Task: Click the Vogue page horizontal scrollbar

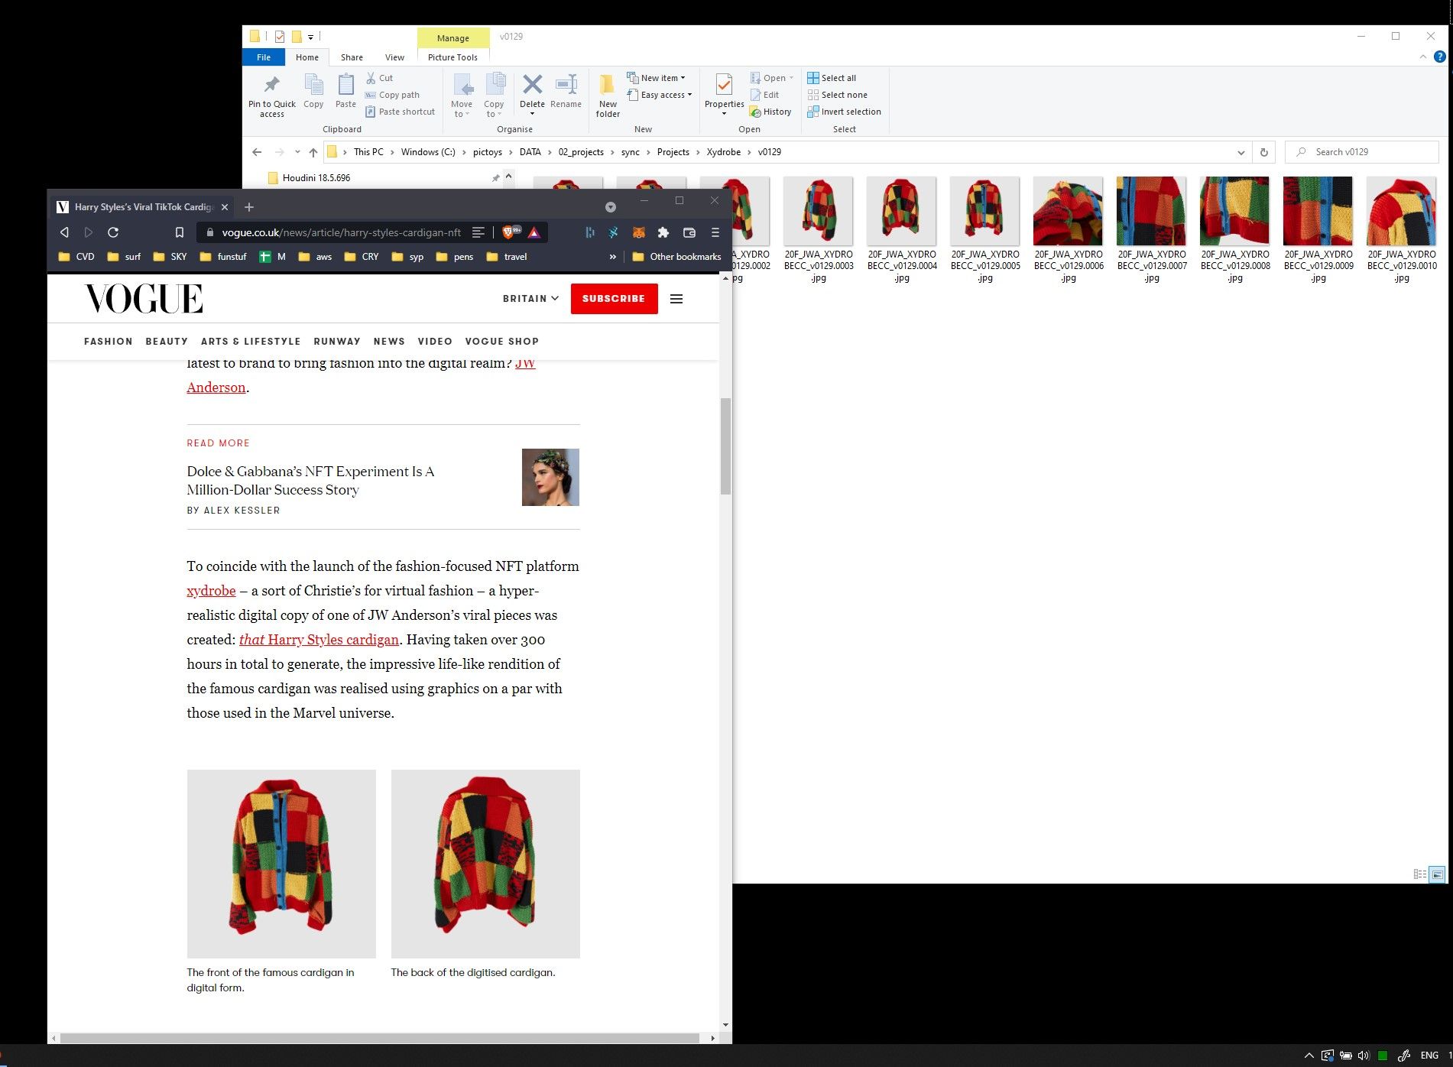Action: [x=380, y=1038]
